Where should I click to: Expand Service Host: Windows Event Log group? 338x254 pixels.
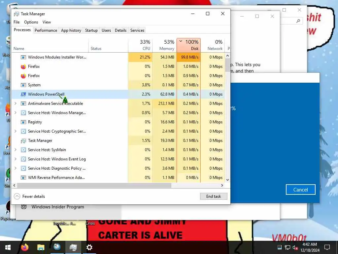(15, 159)
